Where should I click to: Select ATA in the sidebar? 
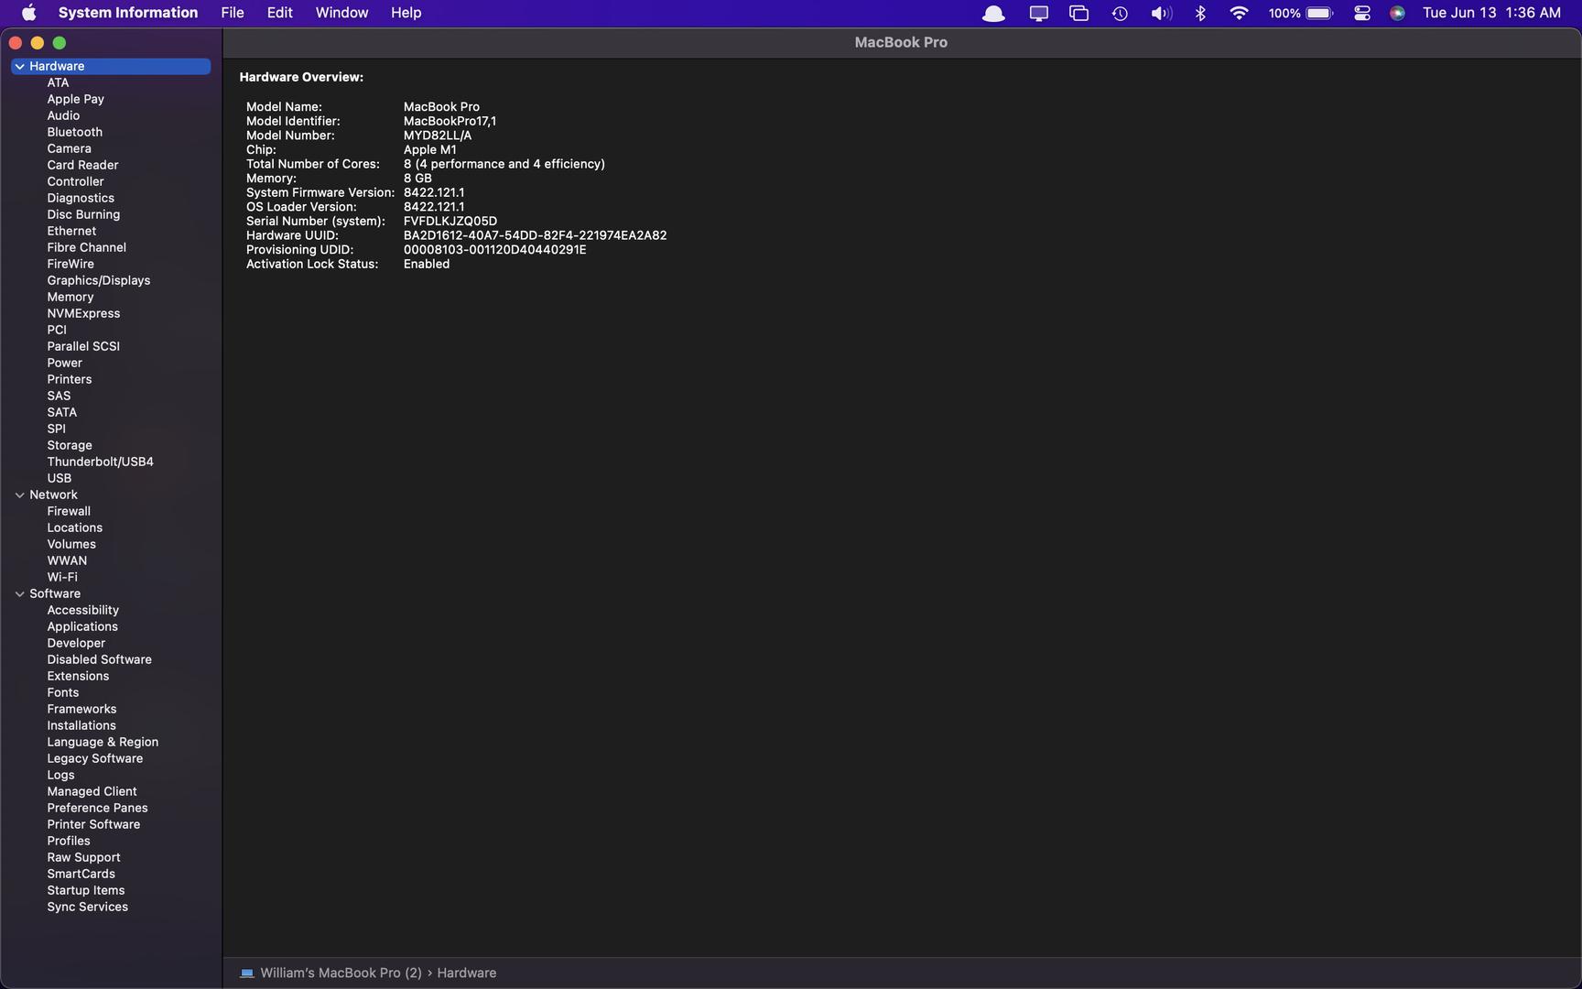coord(58,82)
